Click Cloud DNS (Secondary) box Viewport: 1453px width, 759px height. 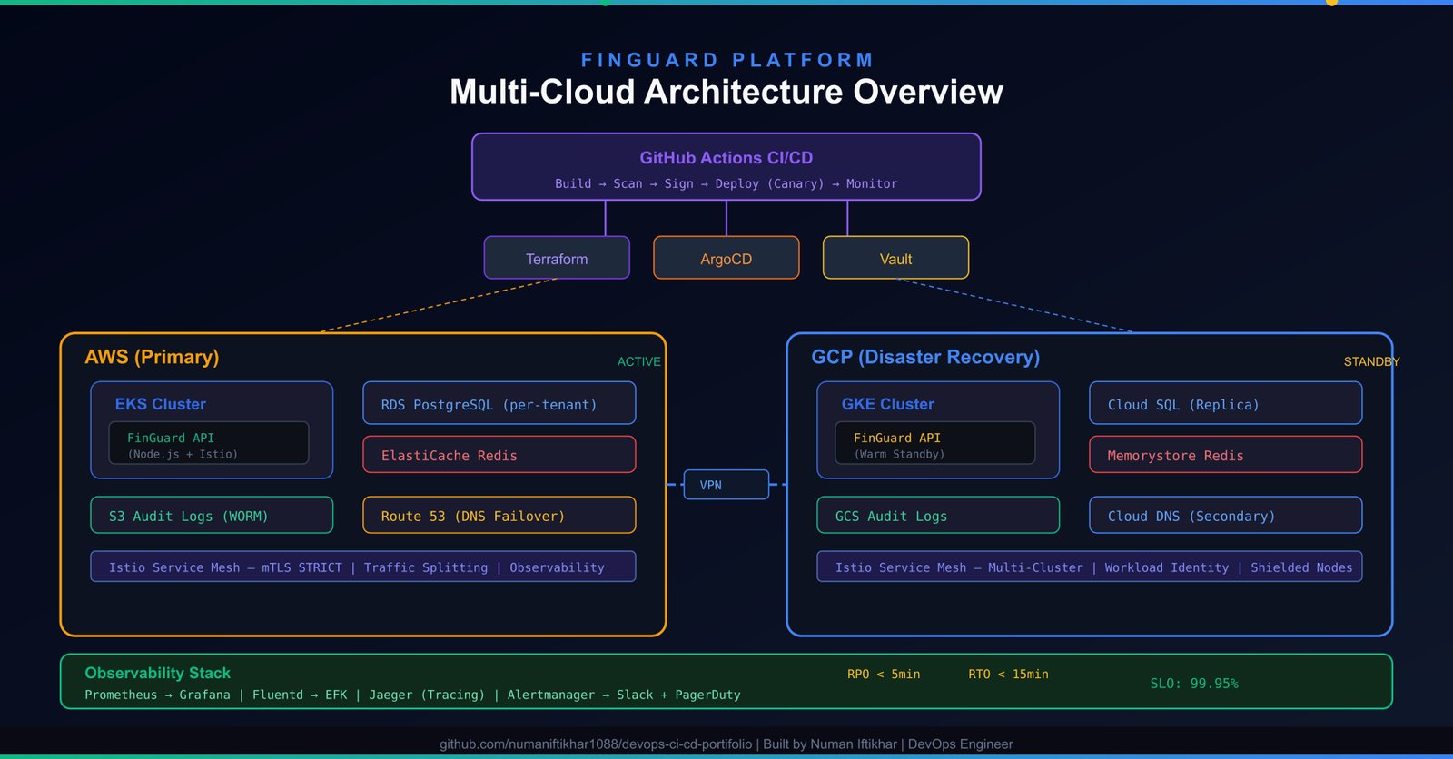[1226, 515]
